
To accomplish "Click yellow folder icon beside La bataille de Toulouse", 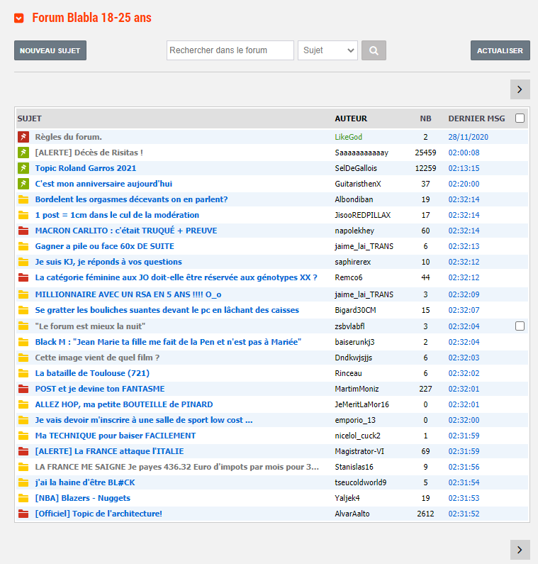I will pyautogui.click(x=23, y=373).
